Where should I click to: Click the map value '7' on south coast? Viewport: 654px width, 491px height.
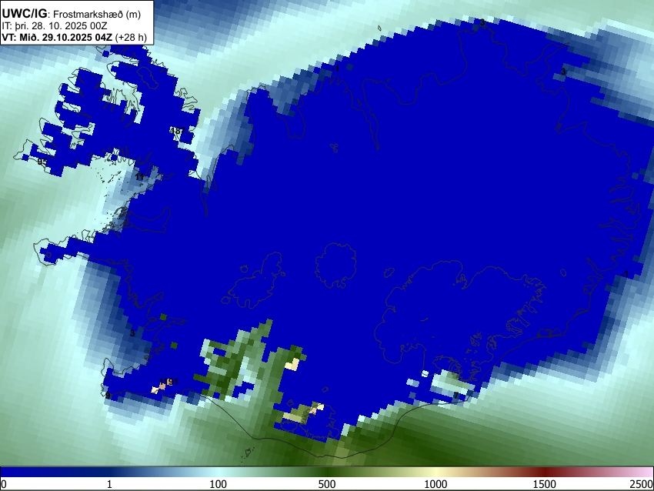[x=456, y=395]
